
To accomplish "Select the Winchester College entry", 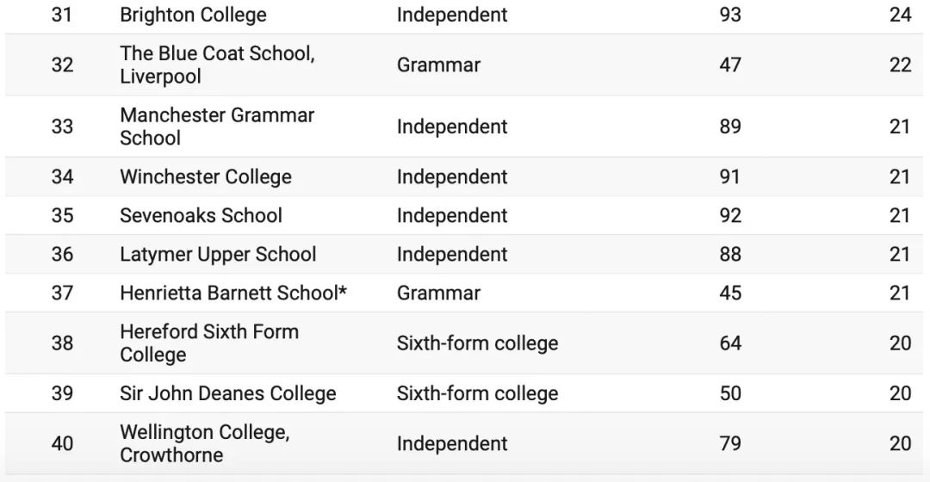I will pyautogui.click(x=206, y=176).
